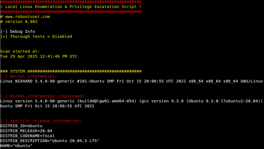
Task: Click the DISTRIB_DESCRIPTION Ubuntu 20.04.3 LTS line
Action: pyautogui.click(x=50, y=141)
